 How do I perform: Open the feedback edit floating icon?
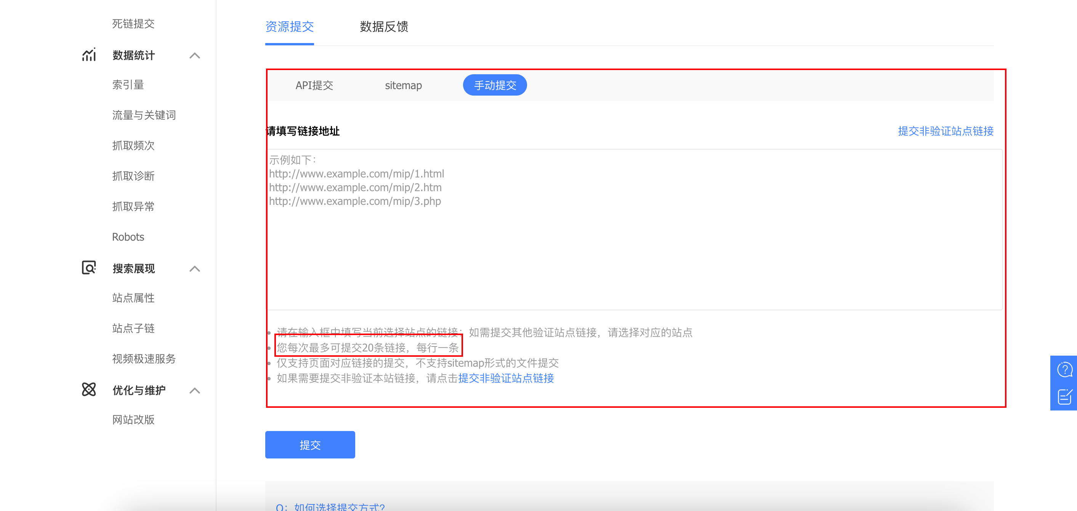(x=1064, y=396)
